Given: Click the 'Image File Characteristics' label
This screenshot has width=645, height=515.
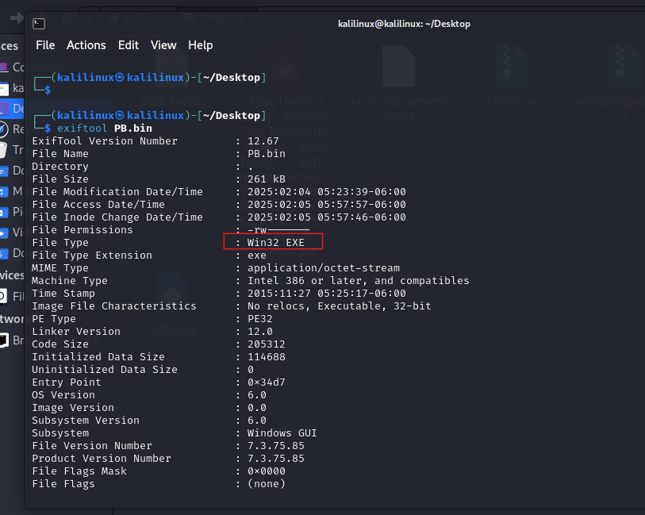Looking at the screenshot, I should tap(114, 306).
